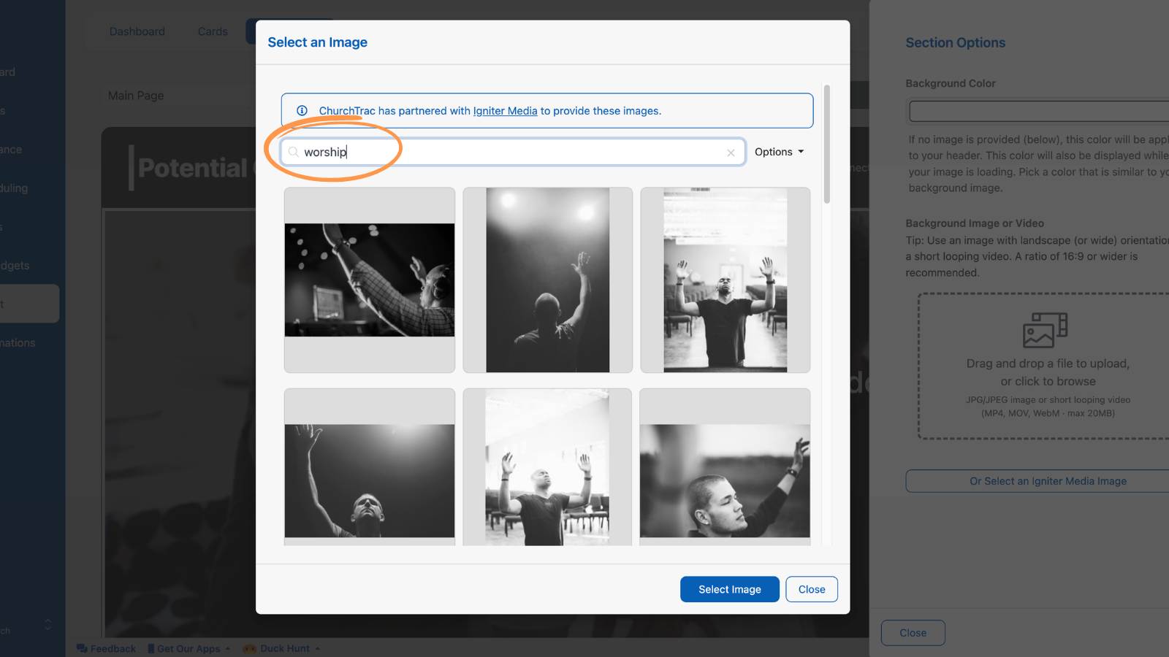Expand the Get Our Apps menu
1169x657 pixels.
(x=189, y=648)
